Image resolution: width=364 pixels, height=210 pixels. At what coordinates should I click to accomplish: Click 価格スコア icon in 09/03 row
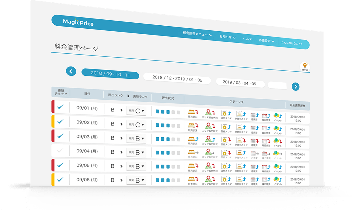point(226,139)
